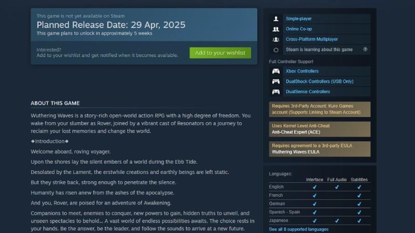Image resolution: width=415 pixels, height=233 pixels.
Task: Click the 'Subtitles' column header
Action: click(359, 180)
